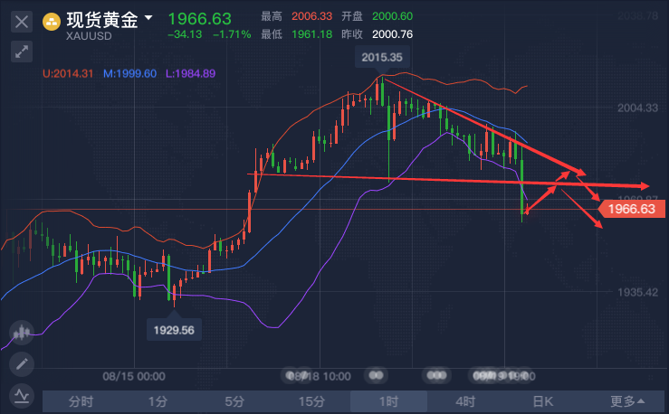Image resolution: width=669 pixels, height=414 pixels.
Task: Click the 2015.35 high price label
Action: point(380,57)
